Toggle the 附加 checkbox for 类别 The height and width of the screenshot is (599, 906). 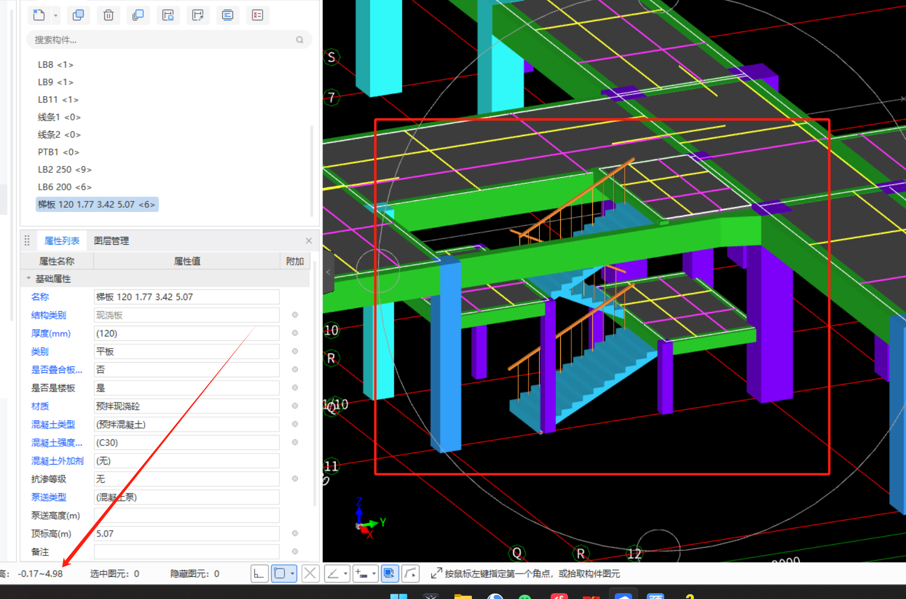295,351
